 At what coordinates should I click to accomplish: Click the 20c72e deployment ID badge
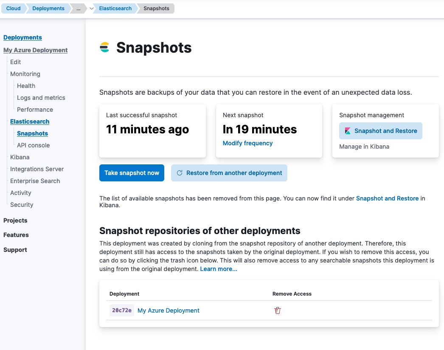(121, 310)
